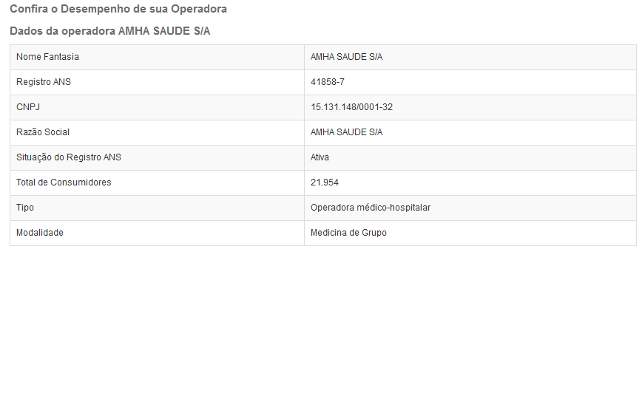
Task: Click the consumer total 21.954
Action: click(x=324, y=183)
